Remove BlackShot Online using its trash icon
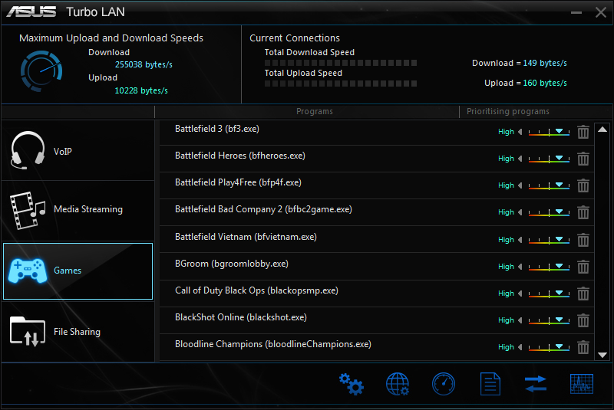The image size is (614, 410). (x=583, y=320)
